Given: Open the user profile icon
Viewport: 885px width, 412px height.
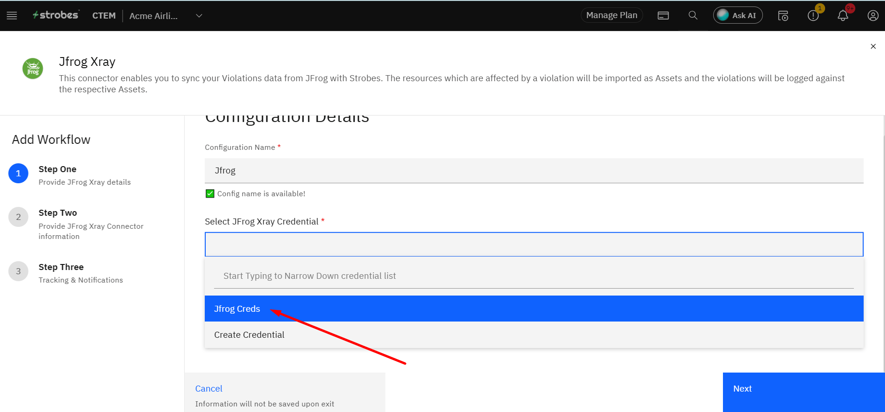Looking at the screenshot, I should point(873,16).
